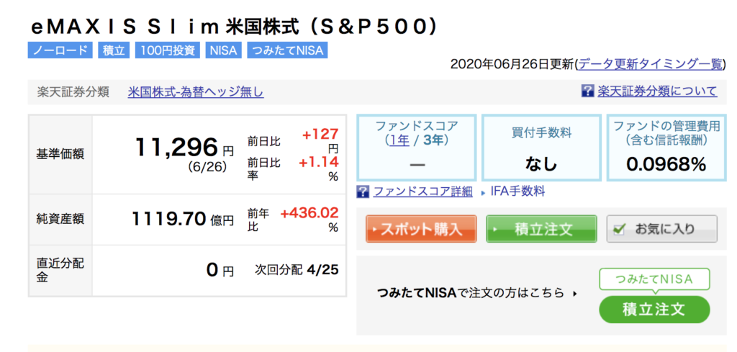Open データ更新タイミング一覧 link
Viewport: 737px width, 352px height.
(x=648, y=64)
